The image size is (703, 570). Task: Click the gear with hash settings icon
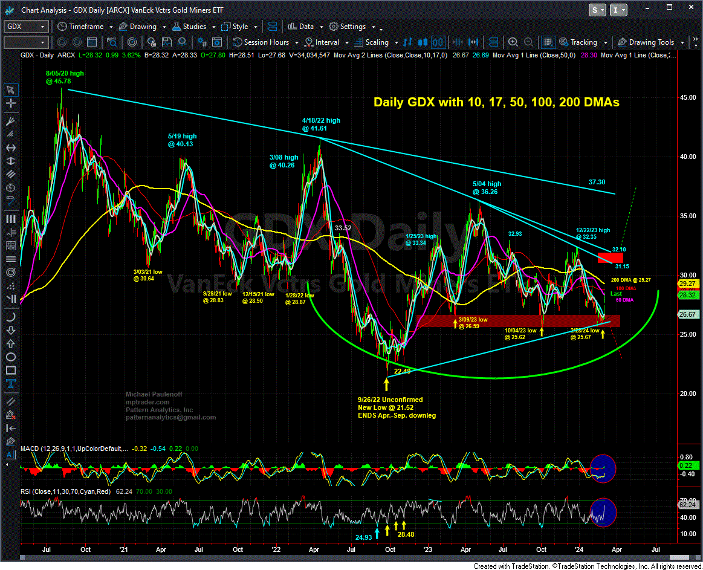coord(202,42)
